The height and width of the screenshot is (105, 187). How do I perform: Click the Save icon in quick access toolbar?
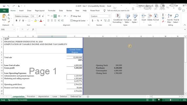tap(4, 6)
